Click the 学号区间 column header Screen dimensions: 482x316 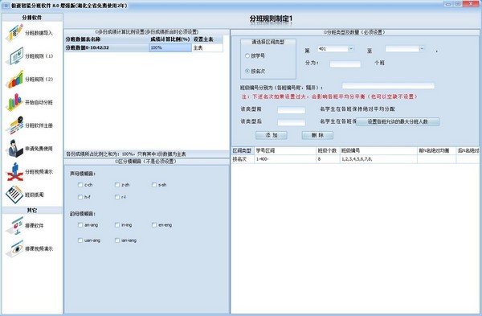tap(285, 150)
